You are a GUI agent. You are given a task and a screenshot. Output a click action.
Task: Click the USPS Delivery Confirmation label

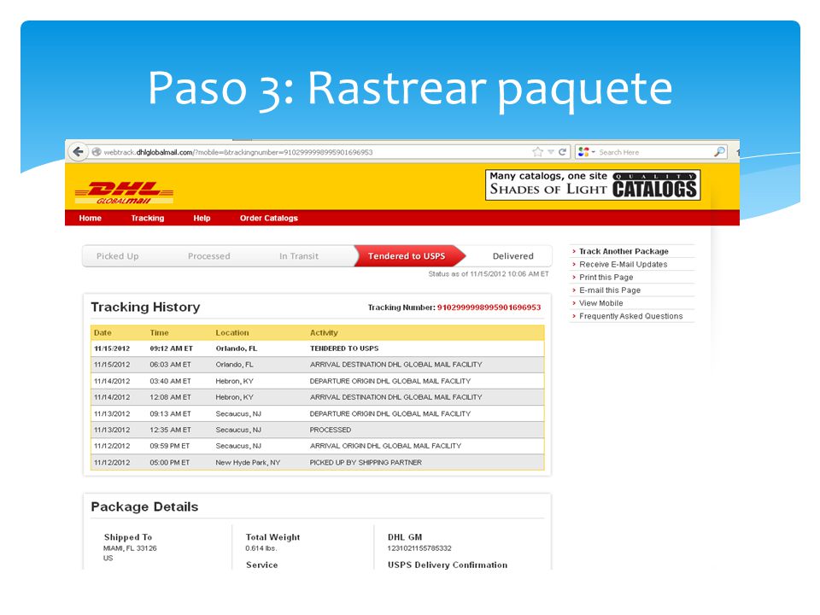(447, 565)
